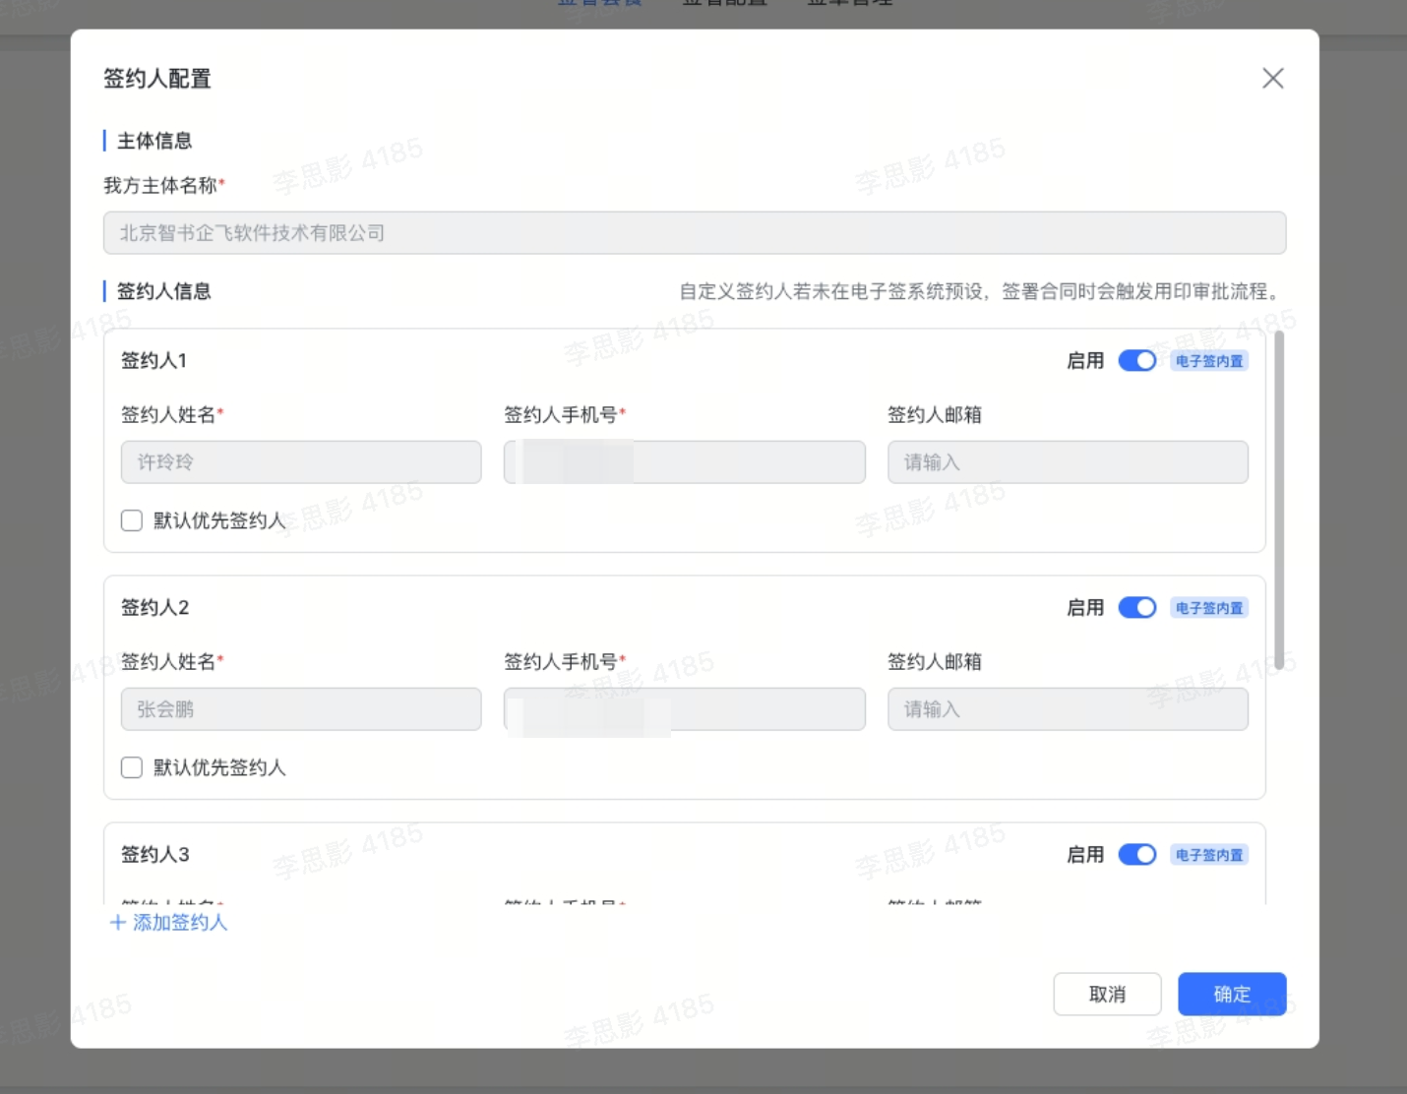Disable the 启用 switch for 签约人2
Image resolution: width=1407 pixels, height=1094 pixels.
1136,608
